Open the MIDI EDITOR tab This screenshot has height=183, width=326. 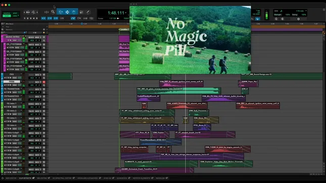pyautogui.click(x=11, y=178)
